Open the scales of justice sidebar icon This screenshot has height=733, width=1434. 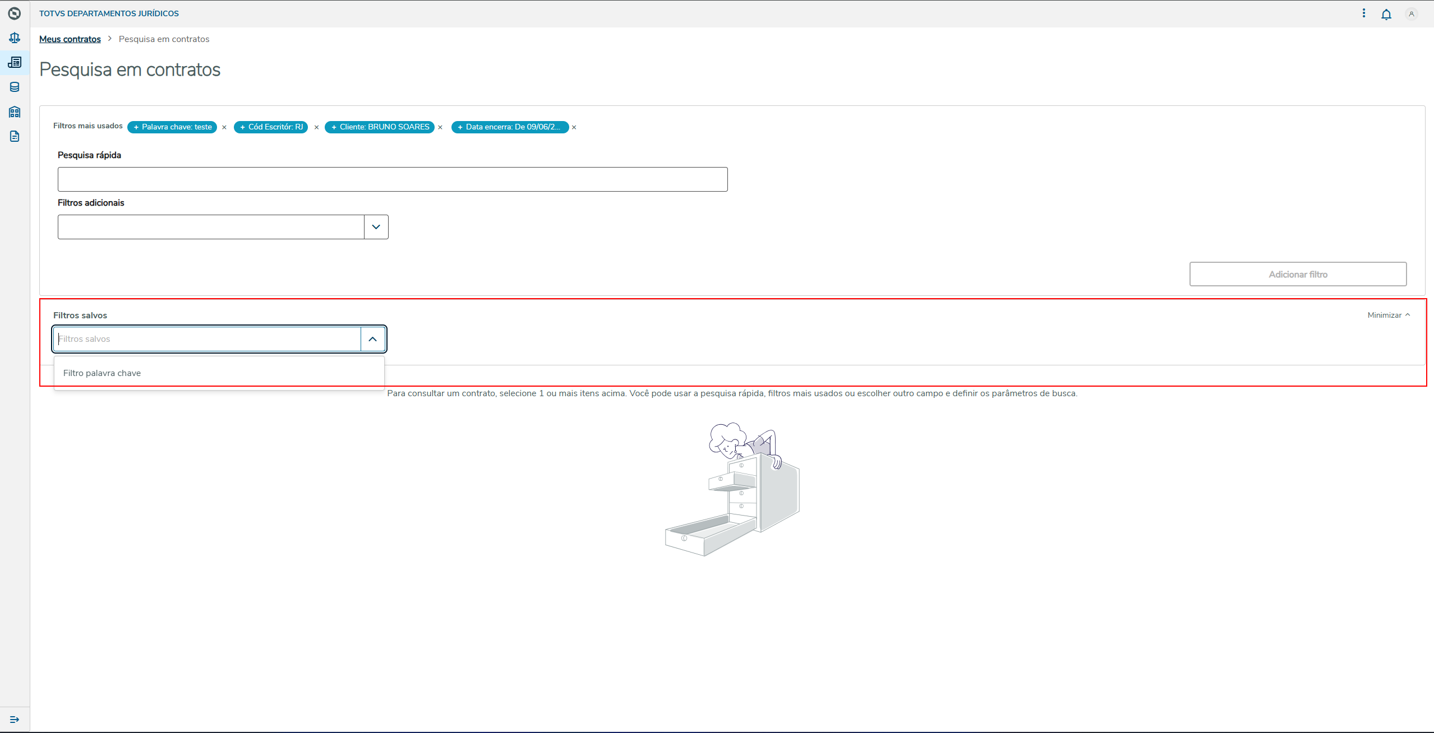(15, 38)
